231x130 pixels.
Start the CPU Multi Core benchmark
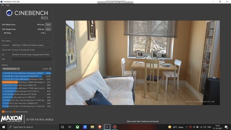coord(48,25)
